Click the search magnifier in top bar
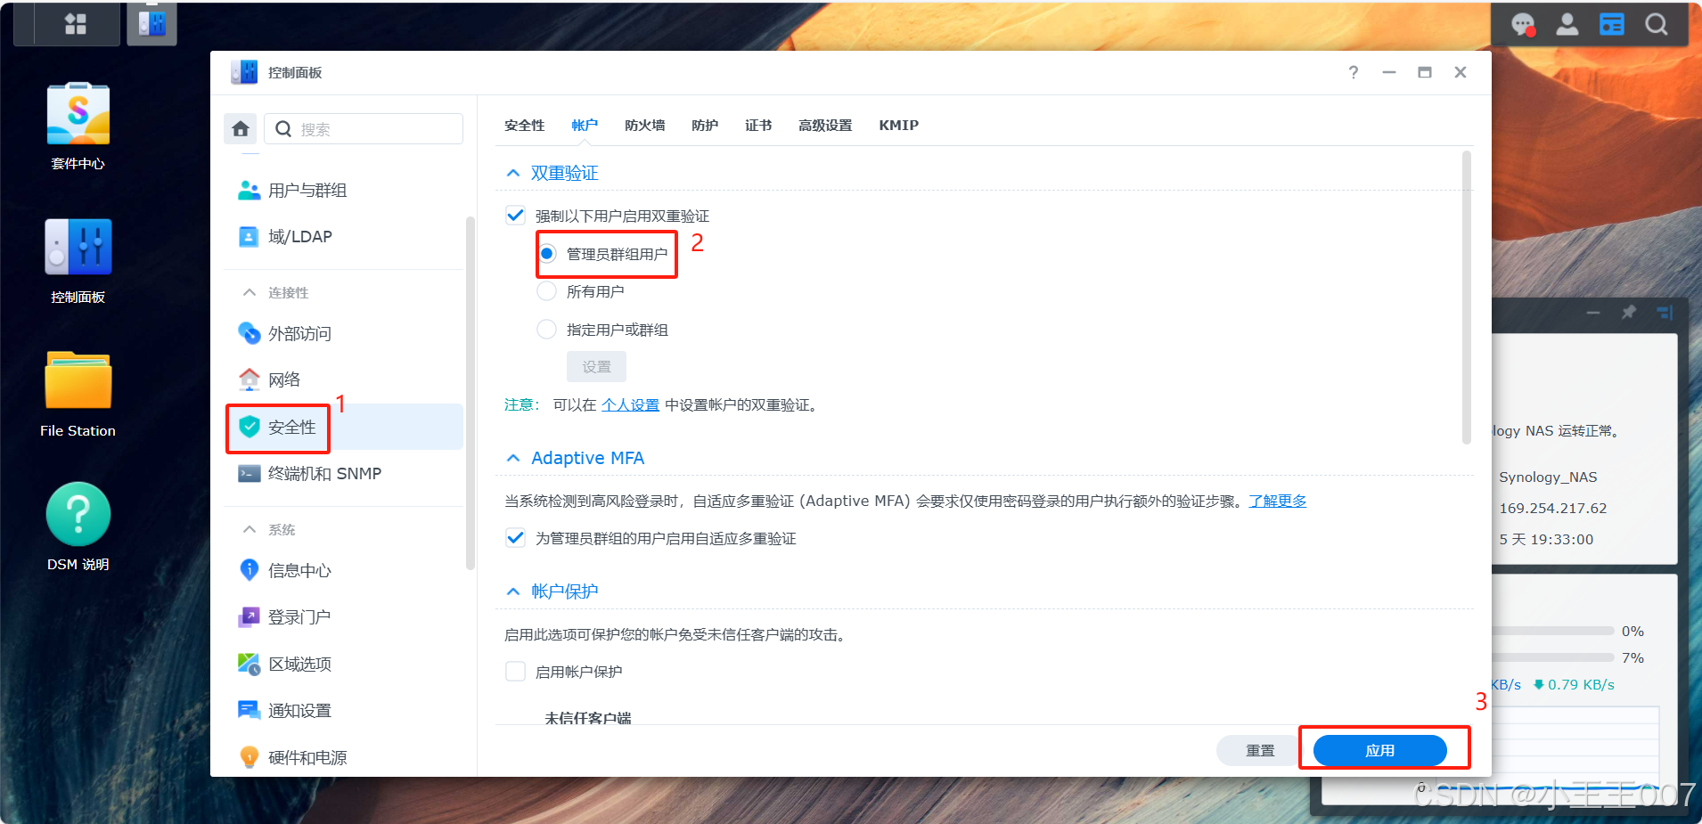This screenshot has height=824, width=1702. click(x=1657, y=25)
